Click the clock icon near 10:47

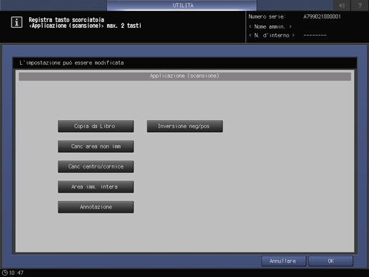click(x=5, y=273)
